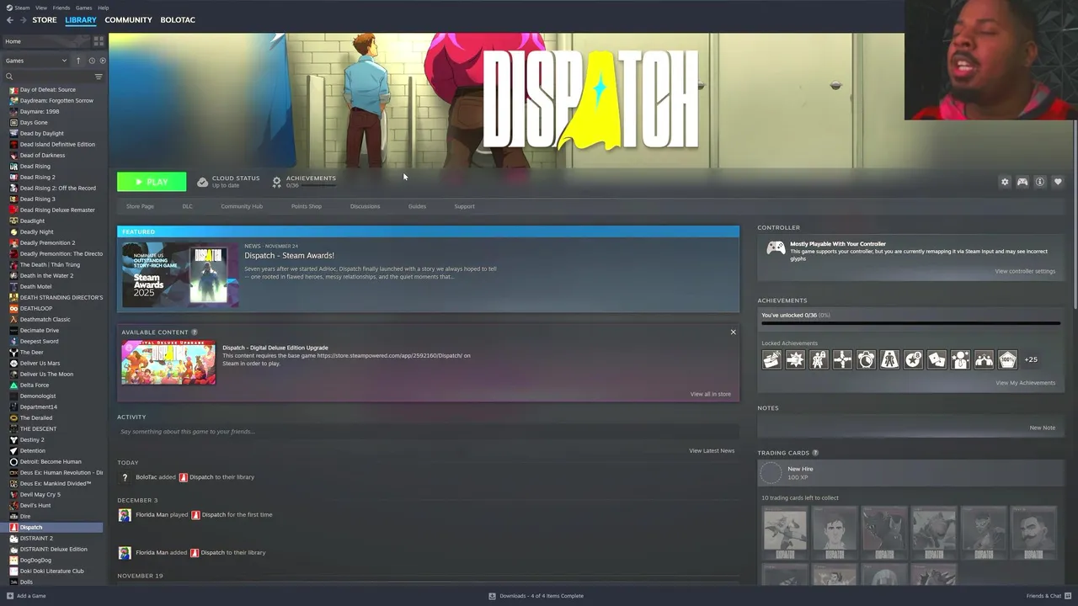Screen dimensions: 1078x606
Task: Open the BOLOTAC profile menu
Action: (x=178, y=19)
